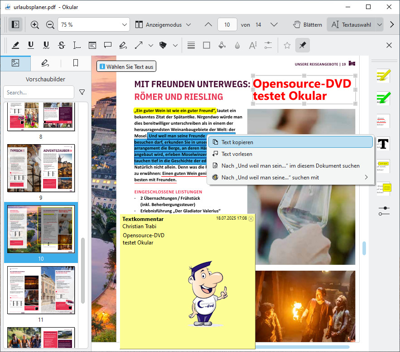
Task: Toggle the pin annotation tool button
Action: click(x=302, y=45)
